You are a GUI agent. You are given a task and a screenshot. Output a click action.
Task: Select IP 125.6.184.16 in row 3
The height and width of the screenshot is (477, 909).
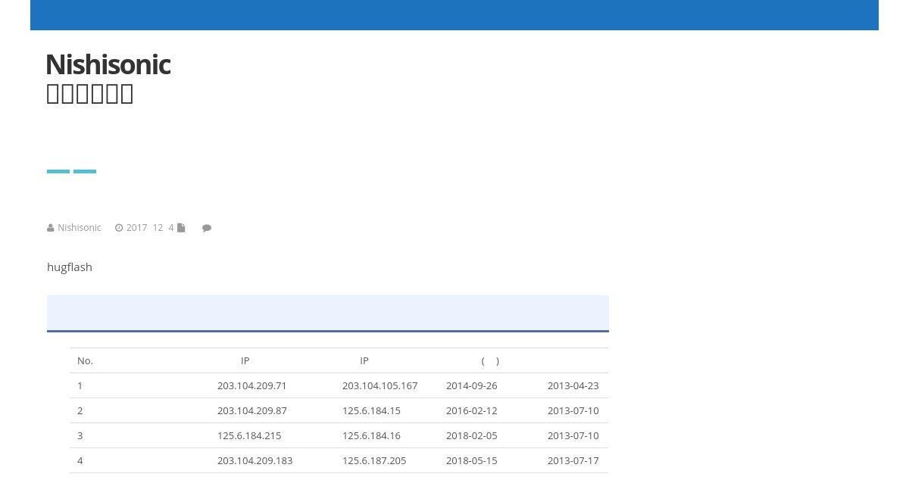coord(371,436)
